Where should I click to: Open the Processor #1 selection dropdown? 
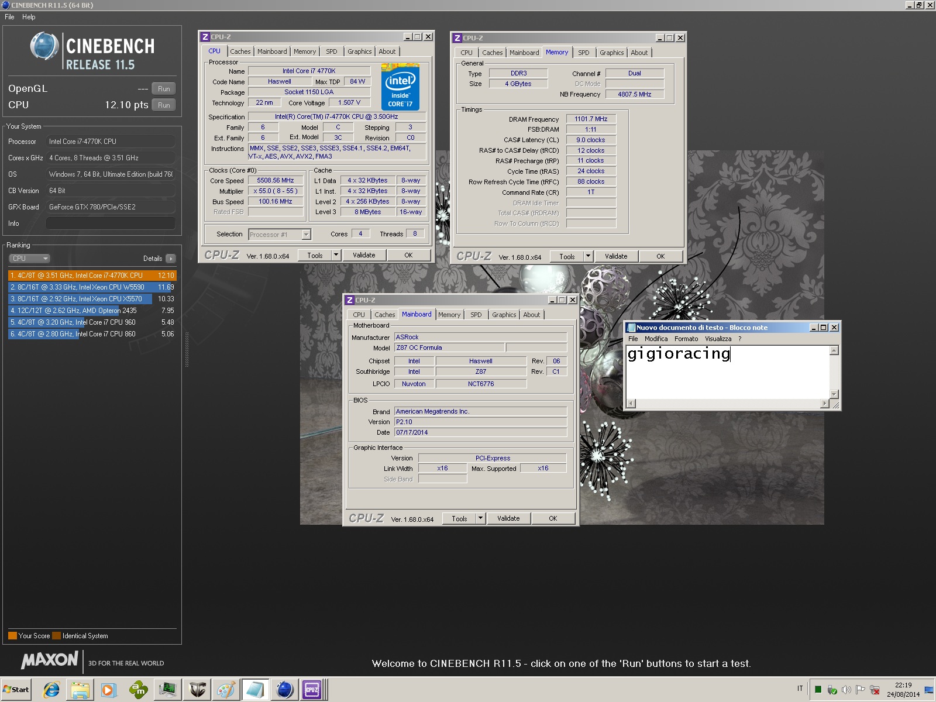pyautogui.click(x=306, y=235)
